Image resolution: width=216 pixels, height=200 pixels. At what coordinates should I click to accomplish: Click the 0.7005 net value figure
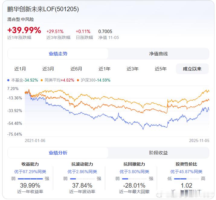(x=105, y=31)
